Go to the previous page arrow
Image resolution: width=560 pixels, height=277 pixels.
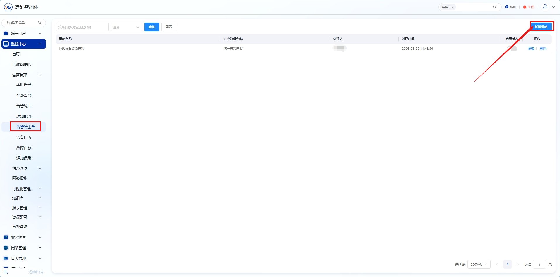tap(497, 264)
